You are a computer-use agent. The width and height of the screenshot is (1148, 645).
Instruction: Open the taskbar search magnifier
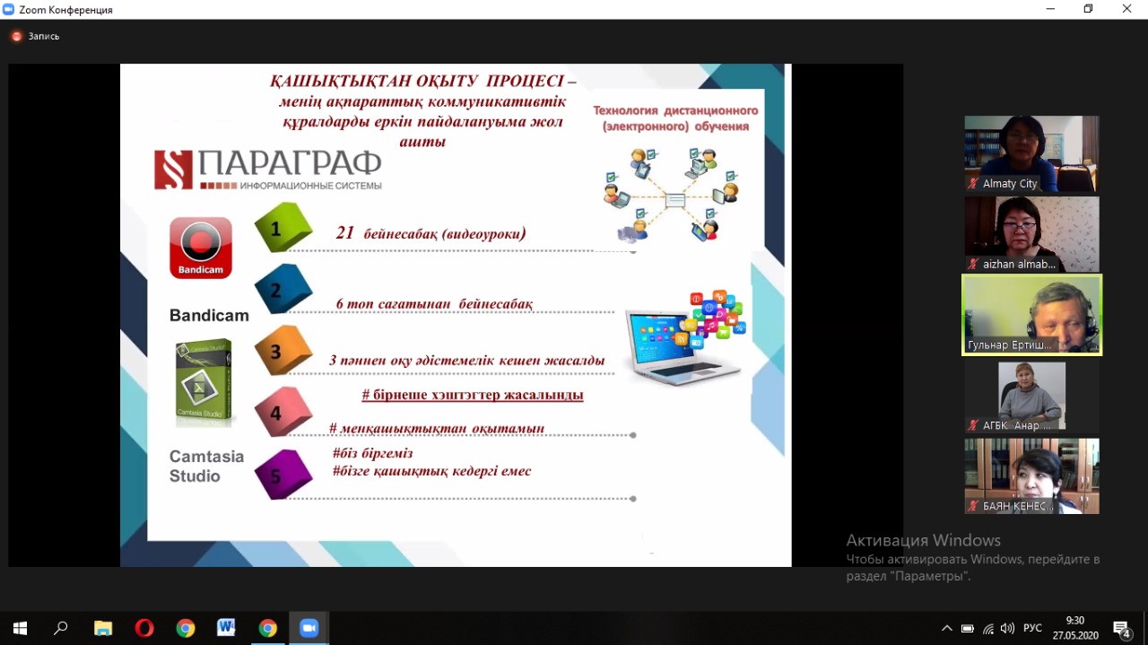click(61, 628)
